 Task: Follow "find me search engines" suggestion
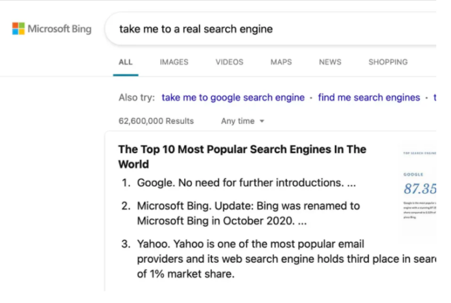click(x=369, y=98)
